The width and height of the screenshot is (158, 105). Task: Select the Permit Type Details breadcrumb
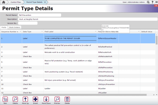pos(34,2)
